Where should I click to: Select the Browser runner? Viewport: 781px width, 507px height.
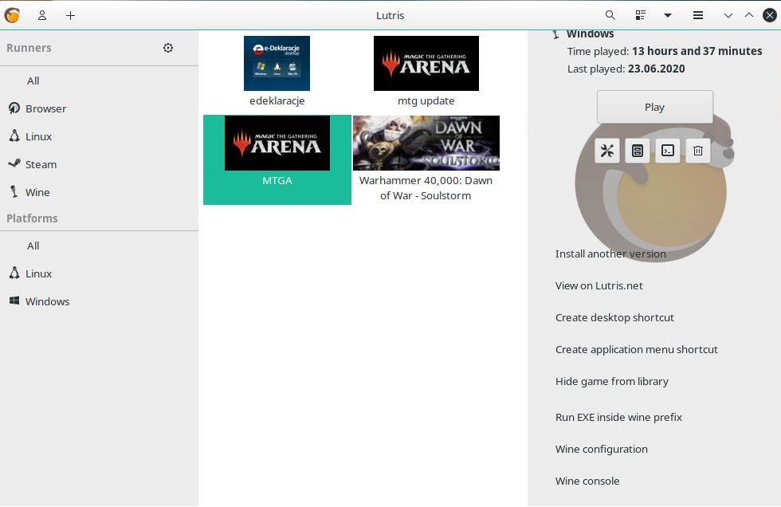(99, 108)
